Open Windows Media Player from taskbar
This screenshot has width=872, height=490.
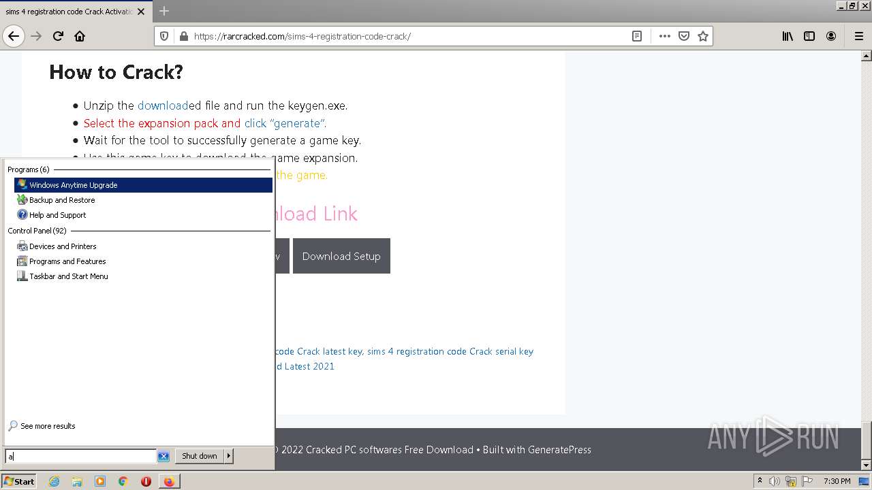[x=100, y=481]
